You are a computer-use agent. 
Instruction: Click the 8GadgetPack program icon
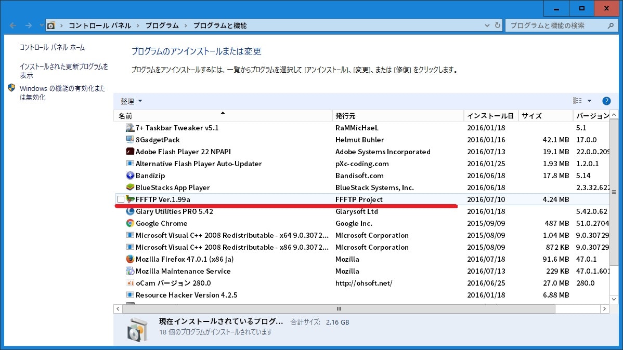point(130,139)
